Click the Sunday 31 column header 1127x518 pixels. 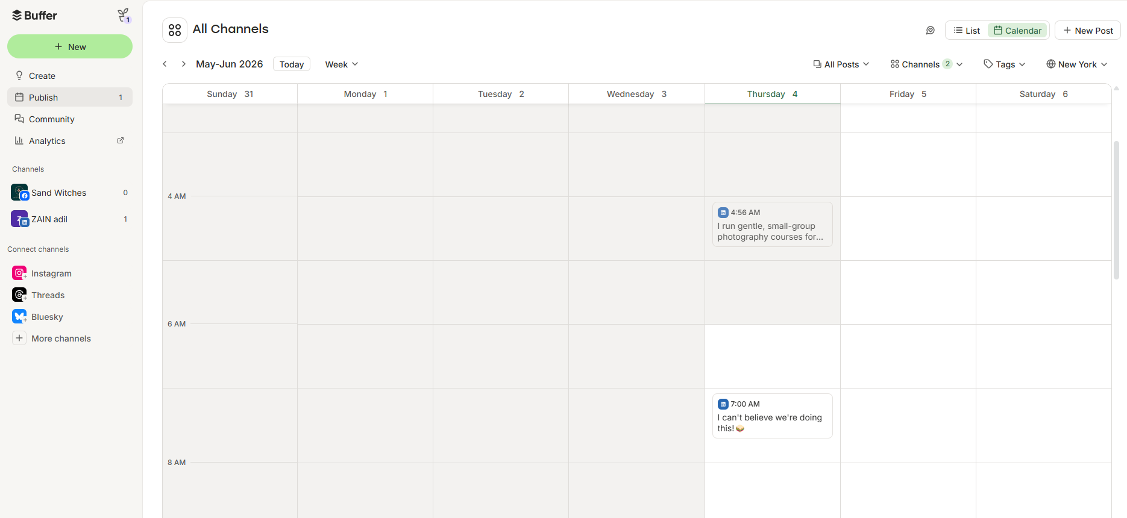coord(230,94)
